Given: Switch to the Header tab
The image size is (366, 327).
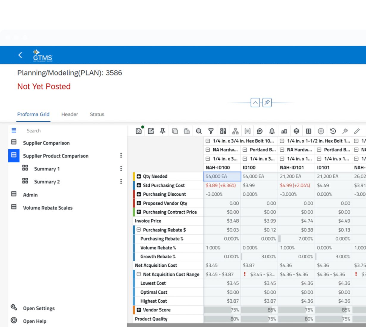Looking at the screenshot, I should point(70,114).
